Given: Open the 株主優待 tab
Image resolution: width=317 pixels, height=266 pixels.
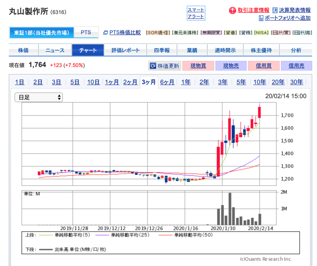Looking at the screenshot, I should pyautogui.click(x=261, y=50).
